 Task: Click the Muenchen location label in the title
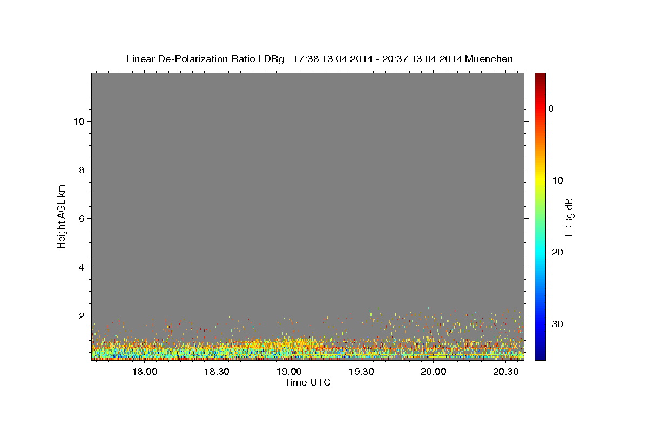point(489,59)
